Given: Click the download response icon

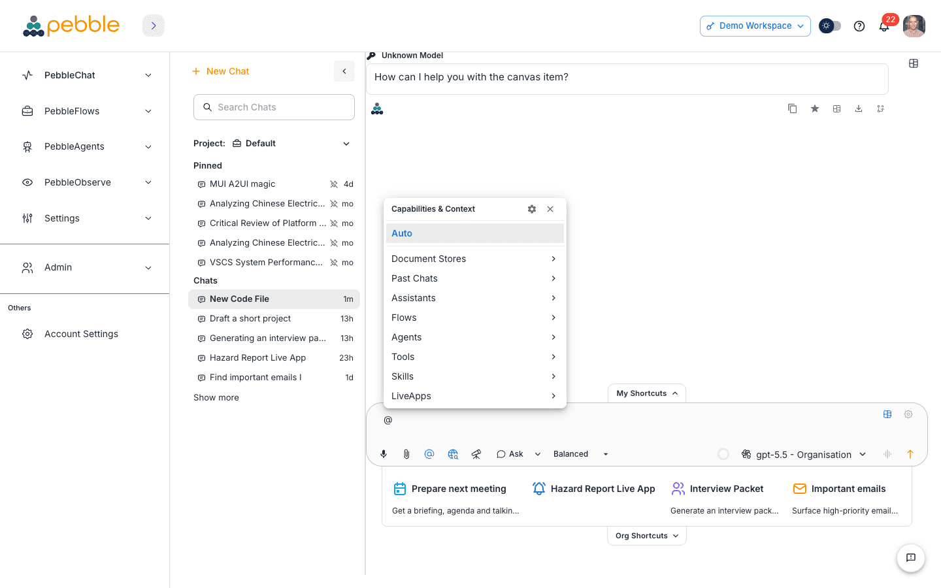Looking at the screenshot, I should pyautogui.click(x=859, y=108).
